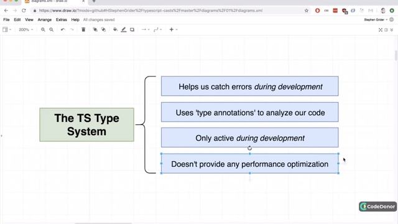The image size is (398, 224).
Task: Open the view panels dropdown
Action: (7, 30)
